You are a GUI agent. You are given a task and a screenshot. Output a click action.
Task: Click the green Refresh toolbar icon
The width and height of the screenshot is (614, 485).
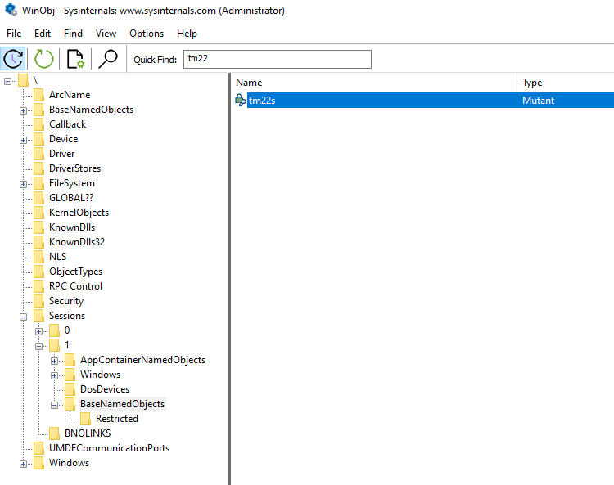point(43,59)
